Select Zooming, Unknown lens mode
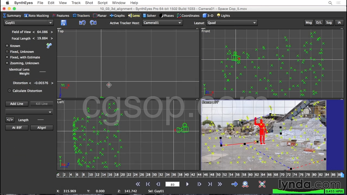 (x=7, y=63)
